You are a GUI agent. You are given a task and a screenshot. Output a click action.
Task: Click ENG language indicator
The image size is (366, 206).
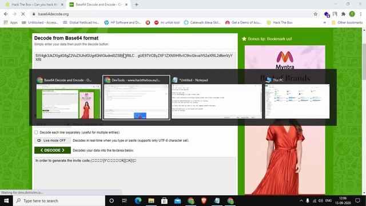(x=328, y=201)
